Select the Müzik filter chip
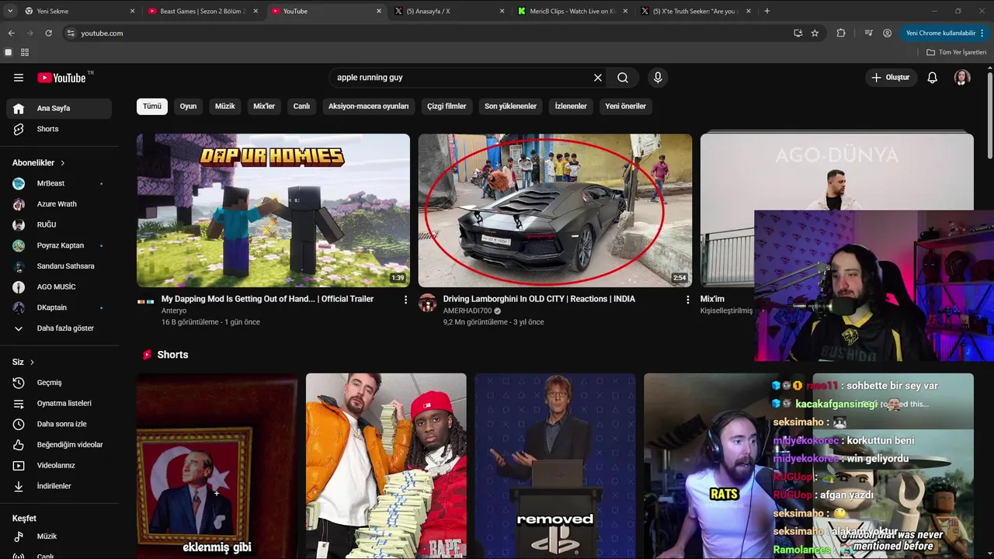 point(225,106)
